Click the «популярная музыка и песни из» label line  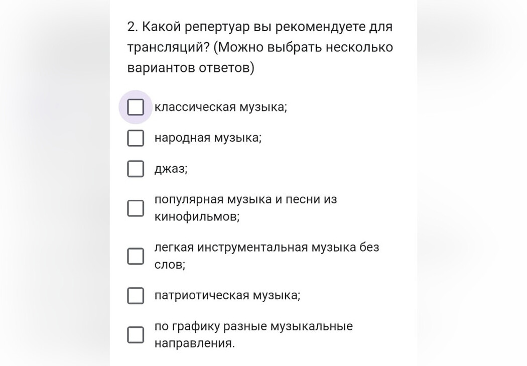[246, 200]
